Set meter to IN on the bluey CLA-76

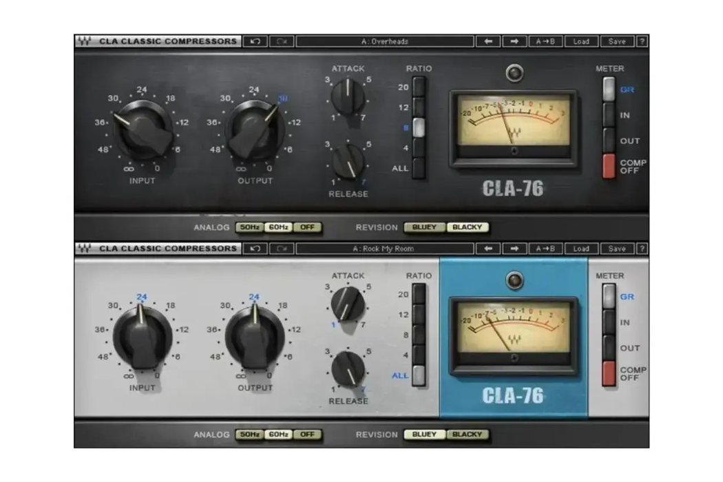(x=609, y=322)
